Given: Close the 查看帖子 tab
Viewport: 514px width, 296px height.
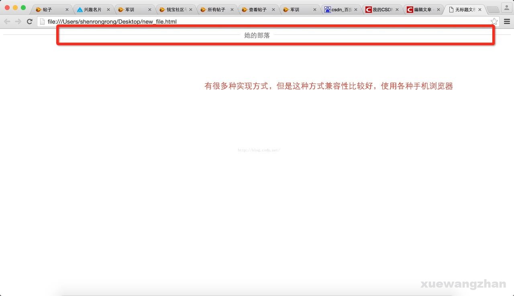Looking at the screenshot, I should coord(273,10).
